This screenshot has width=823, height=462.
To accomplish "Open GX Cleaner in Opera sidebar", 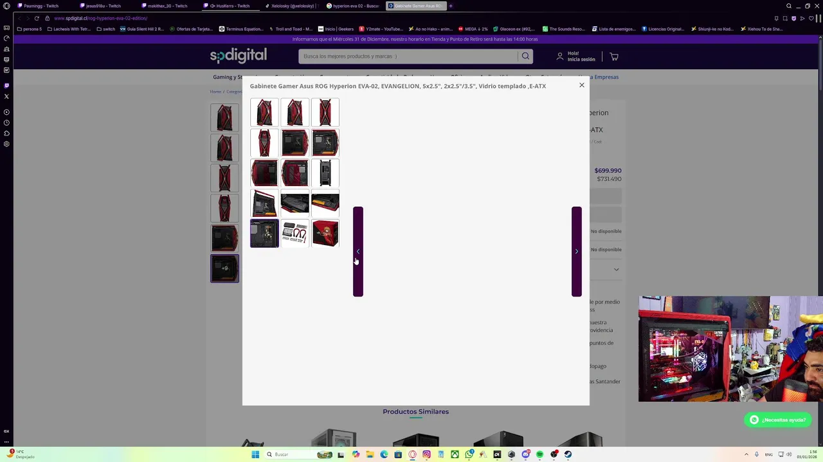I will (6, 49).
